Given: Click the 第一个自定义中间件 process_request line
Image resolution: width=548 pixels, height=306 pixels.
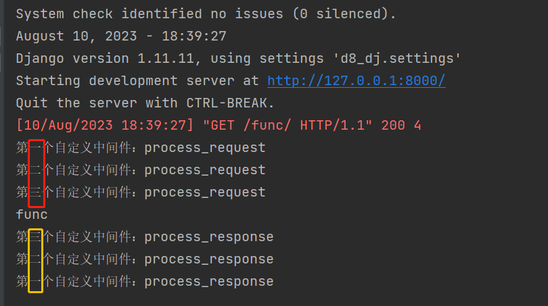Looking at the screenshot, I should [x=141, y=147].
